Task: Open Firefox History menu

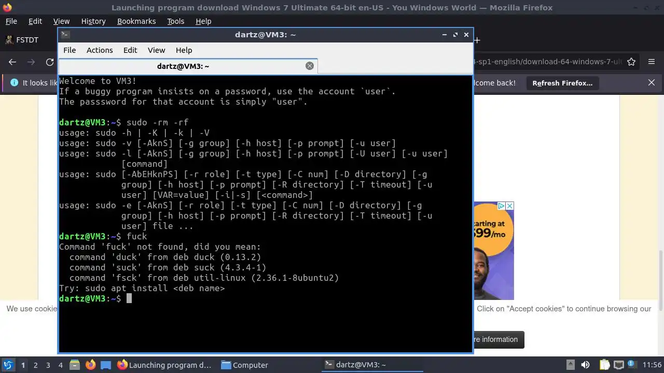Action: (93, 21)
